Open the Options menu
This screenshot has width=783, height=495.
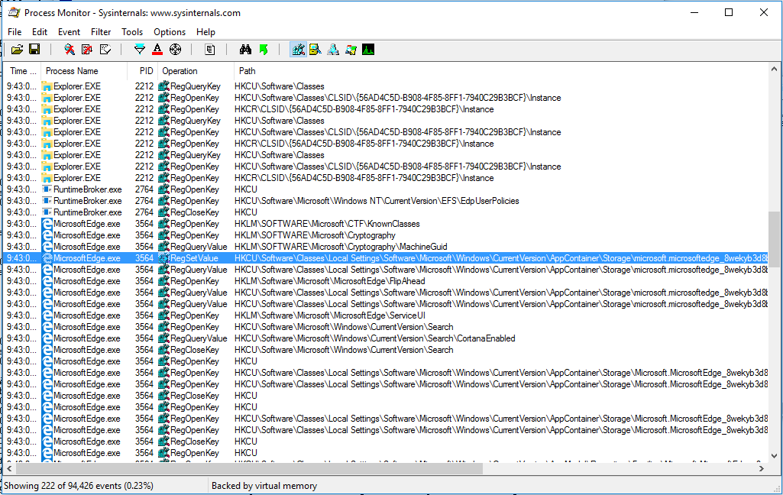170,32
